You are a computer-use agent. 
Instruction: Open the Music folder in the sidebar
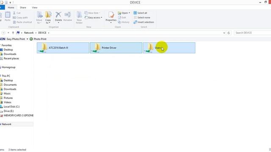(x=7, y=94)
